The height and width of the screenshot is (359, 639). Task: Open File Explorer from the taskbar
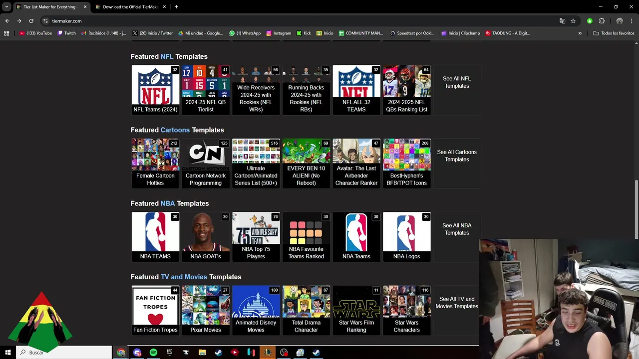202,353
